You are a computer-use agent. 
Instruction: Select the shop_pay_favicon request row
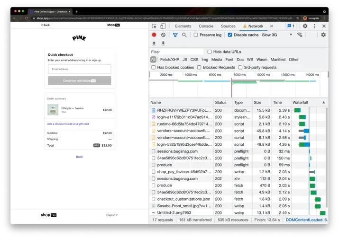click(238, 172)
